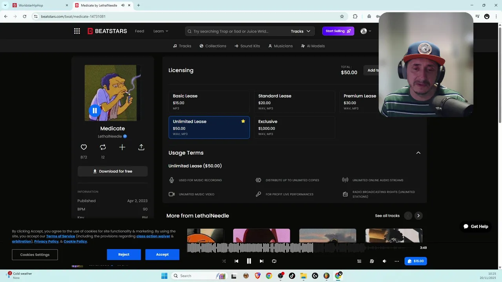Open the BeatStars apps grid menu
The width and height of the screenshot is (502, 282).
(x=77, y=31)
